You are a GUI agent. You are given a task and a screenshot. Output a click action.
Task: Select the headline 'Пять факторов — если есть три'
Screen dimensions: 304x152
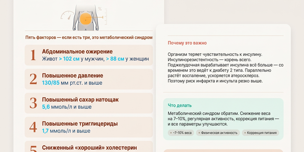pos(58,37)
